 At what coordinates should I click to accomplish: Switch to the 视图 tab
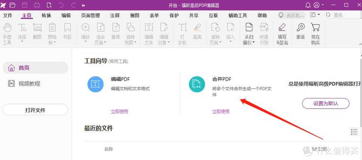135,15
